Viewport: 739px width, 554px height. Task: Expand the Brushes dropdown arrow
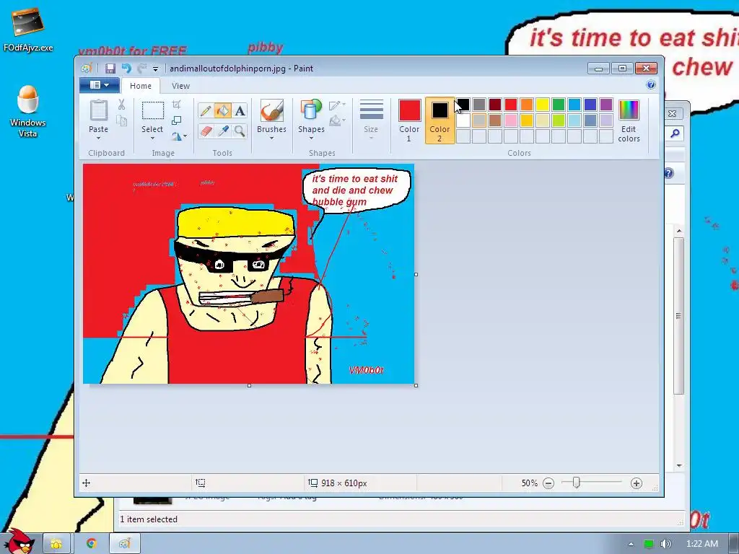tap(271, 138)
